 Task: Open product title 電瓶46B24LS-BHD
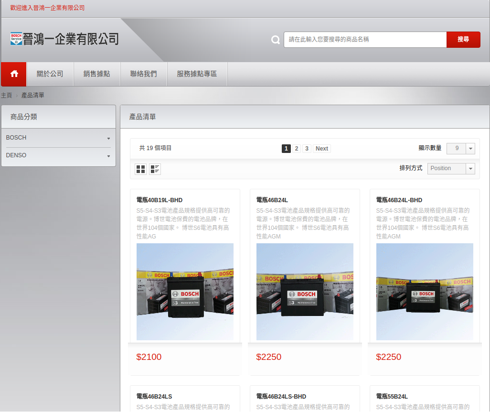click(281, 397)
